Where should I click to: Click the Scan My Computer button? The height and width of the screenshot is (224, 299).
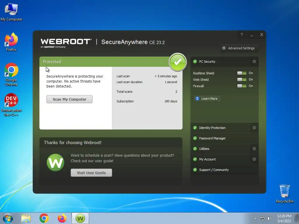click(x=69, y=99)
